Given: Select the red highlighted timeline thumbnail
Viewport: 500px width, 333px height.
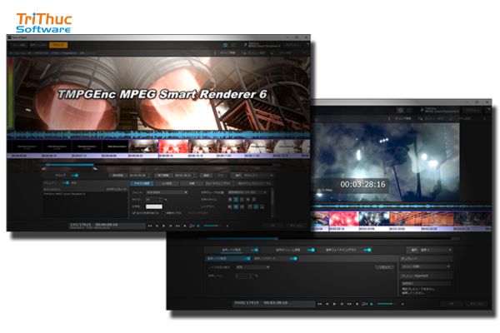Looking at the screenshot, I should pos(173,147).
